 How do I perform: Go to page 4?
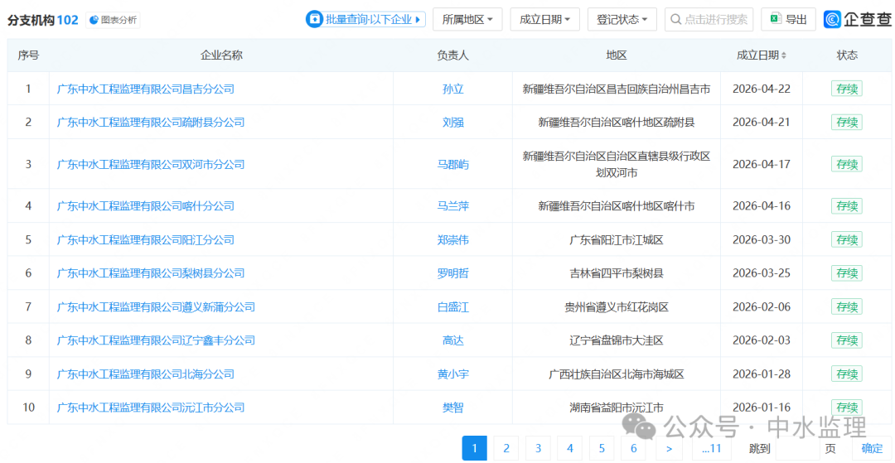click(x=570, y=448)
